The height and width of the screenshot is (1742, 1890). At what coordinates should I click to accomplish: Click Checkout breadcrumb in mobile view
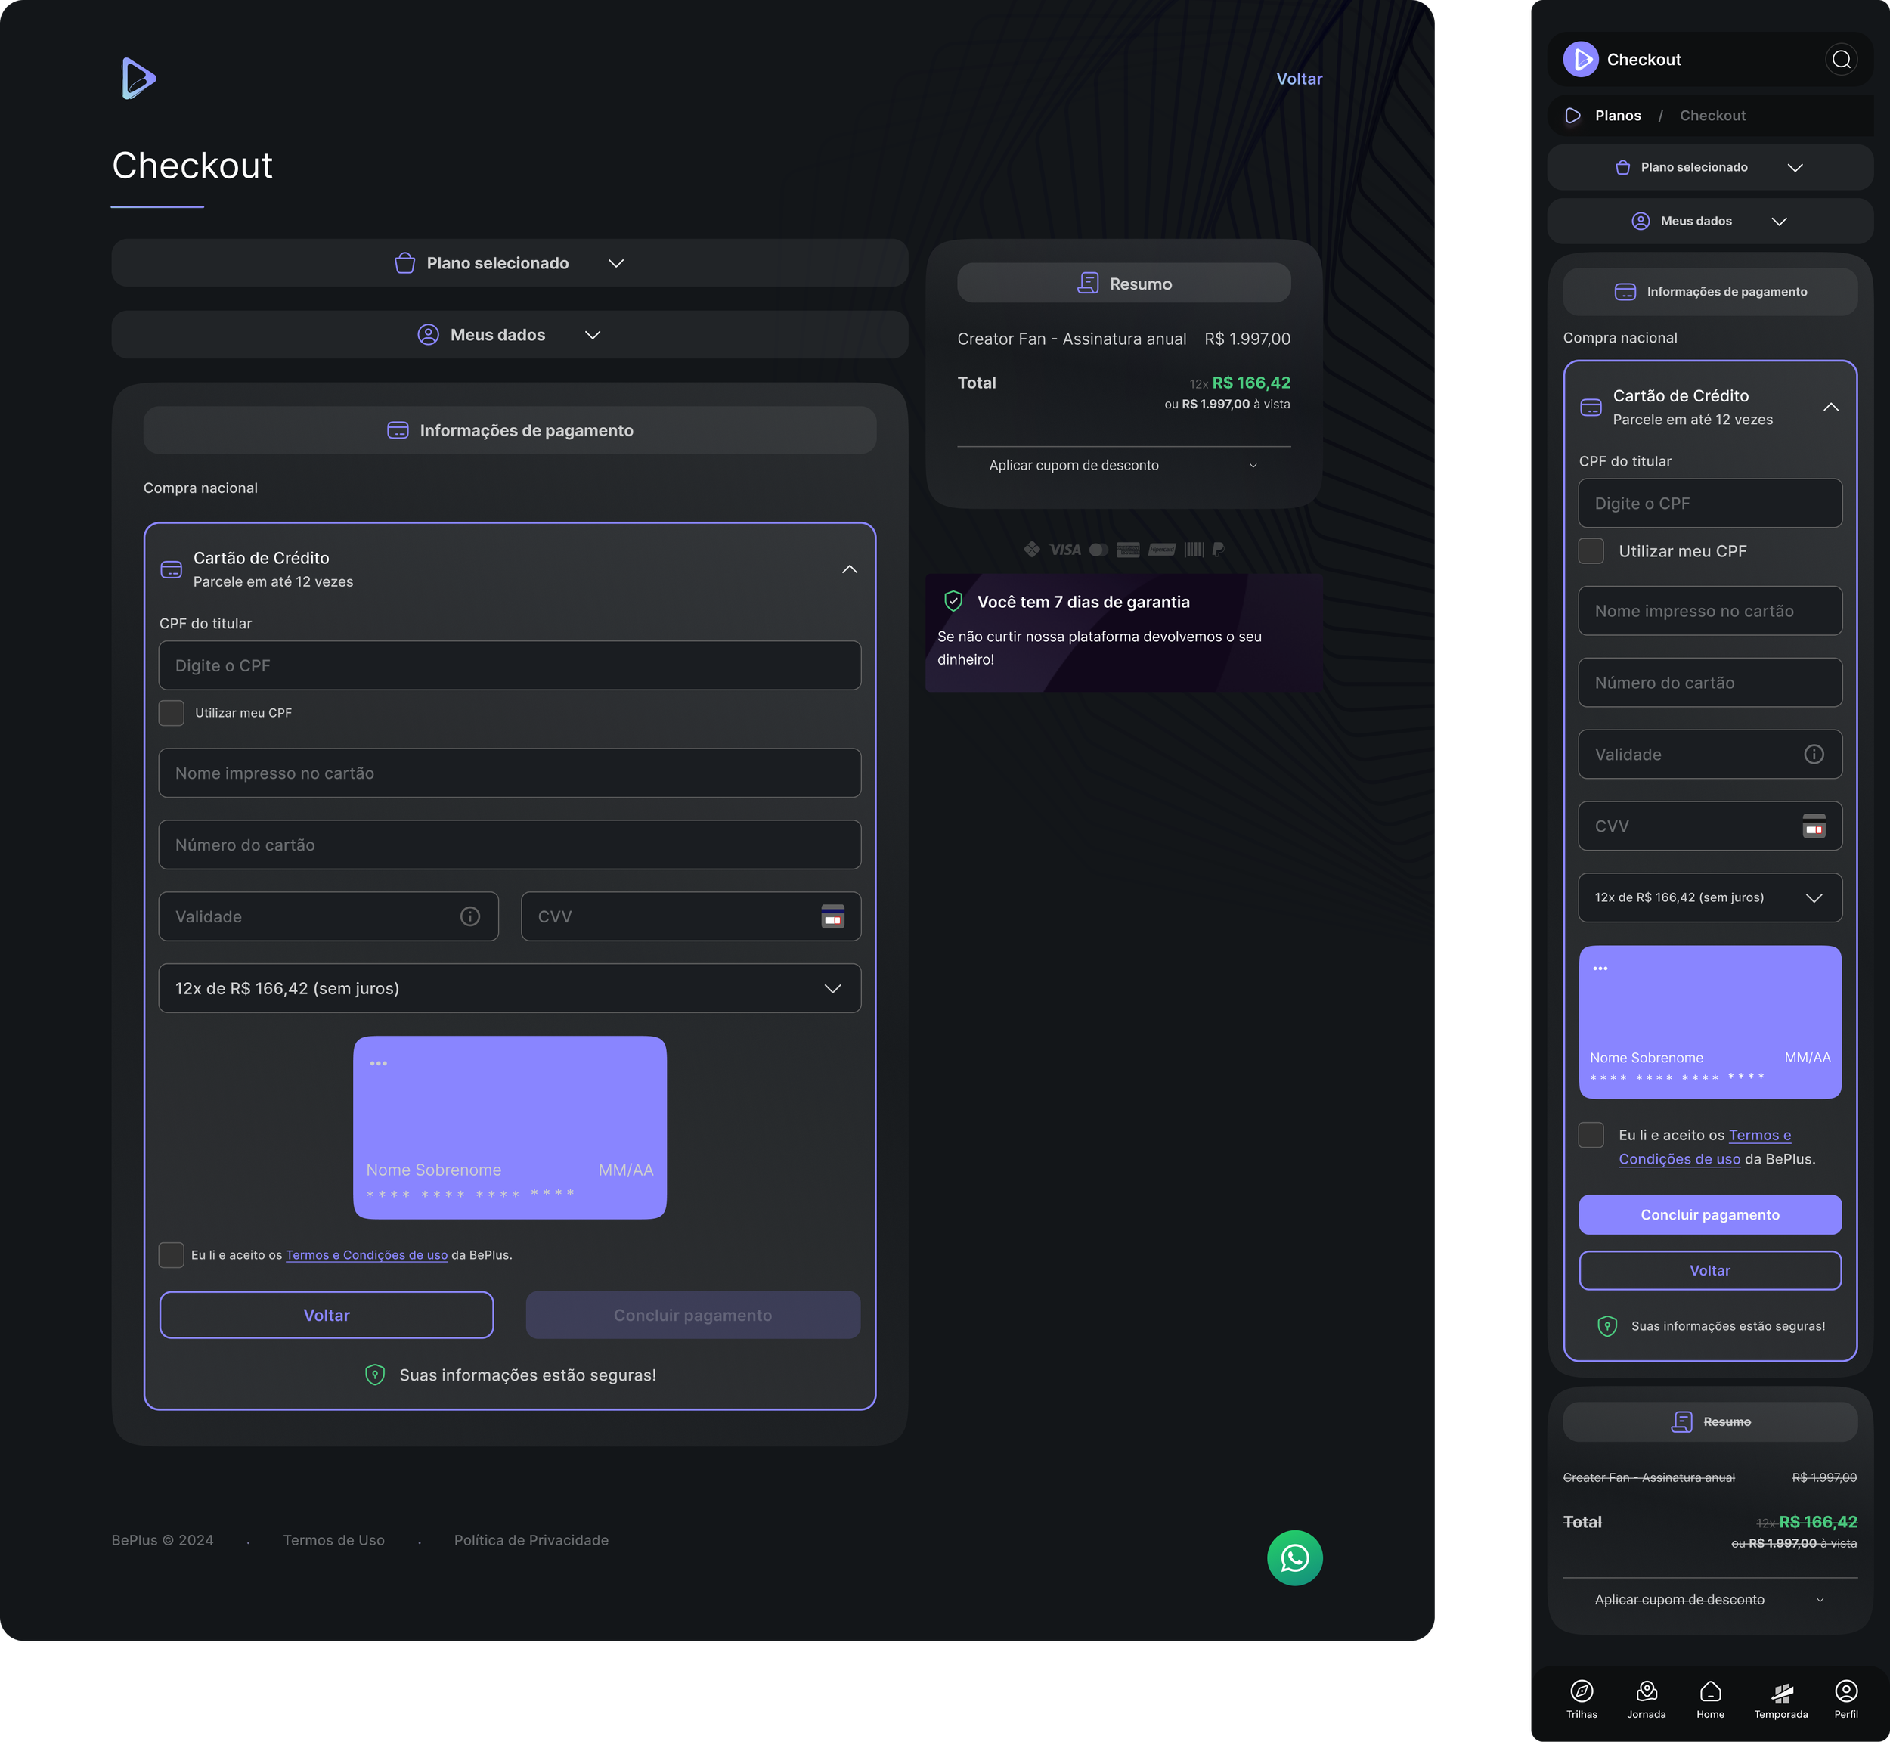point(1712,116)
